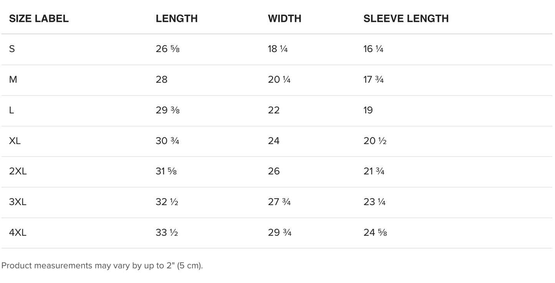This screenshot has width=555, height=283.
Task: Select the S size label cell
Action: [12, 49]
